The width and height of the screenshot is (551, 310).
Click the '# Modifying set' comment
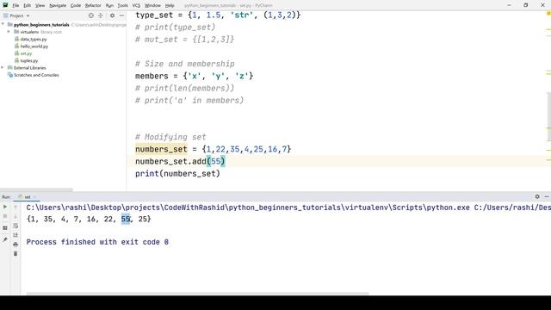click(170, 137)
